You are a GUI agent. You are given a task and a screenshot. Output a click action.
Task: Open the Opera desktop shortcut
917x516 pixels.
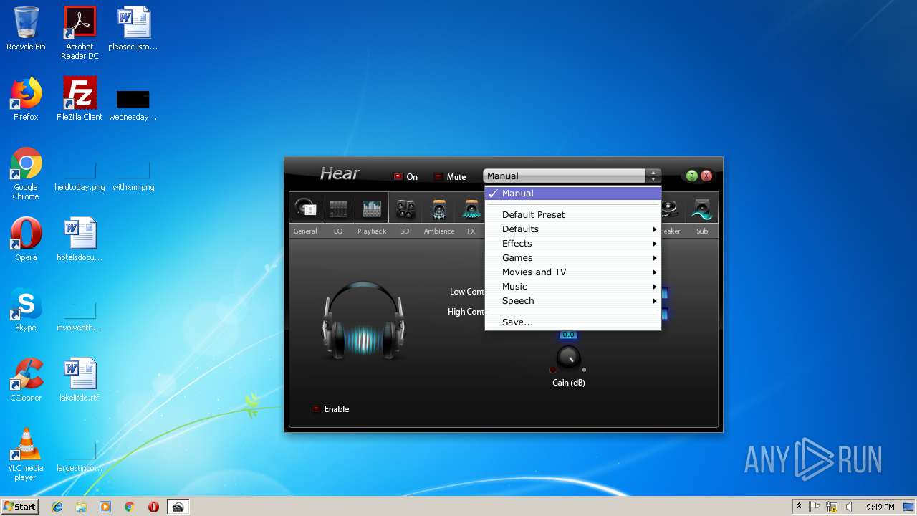point(26,239)
